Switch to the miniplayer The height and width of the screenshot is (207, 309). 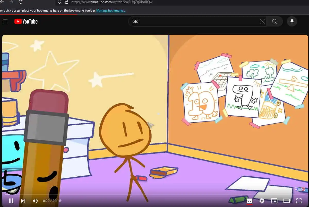[274, 201]
